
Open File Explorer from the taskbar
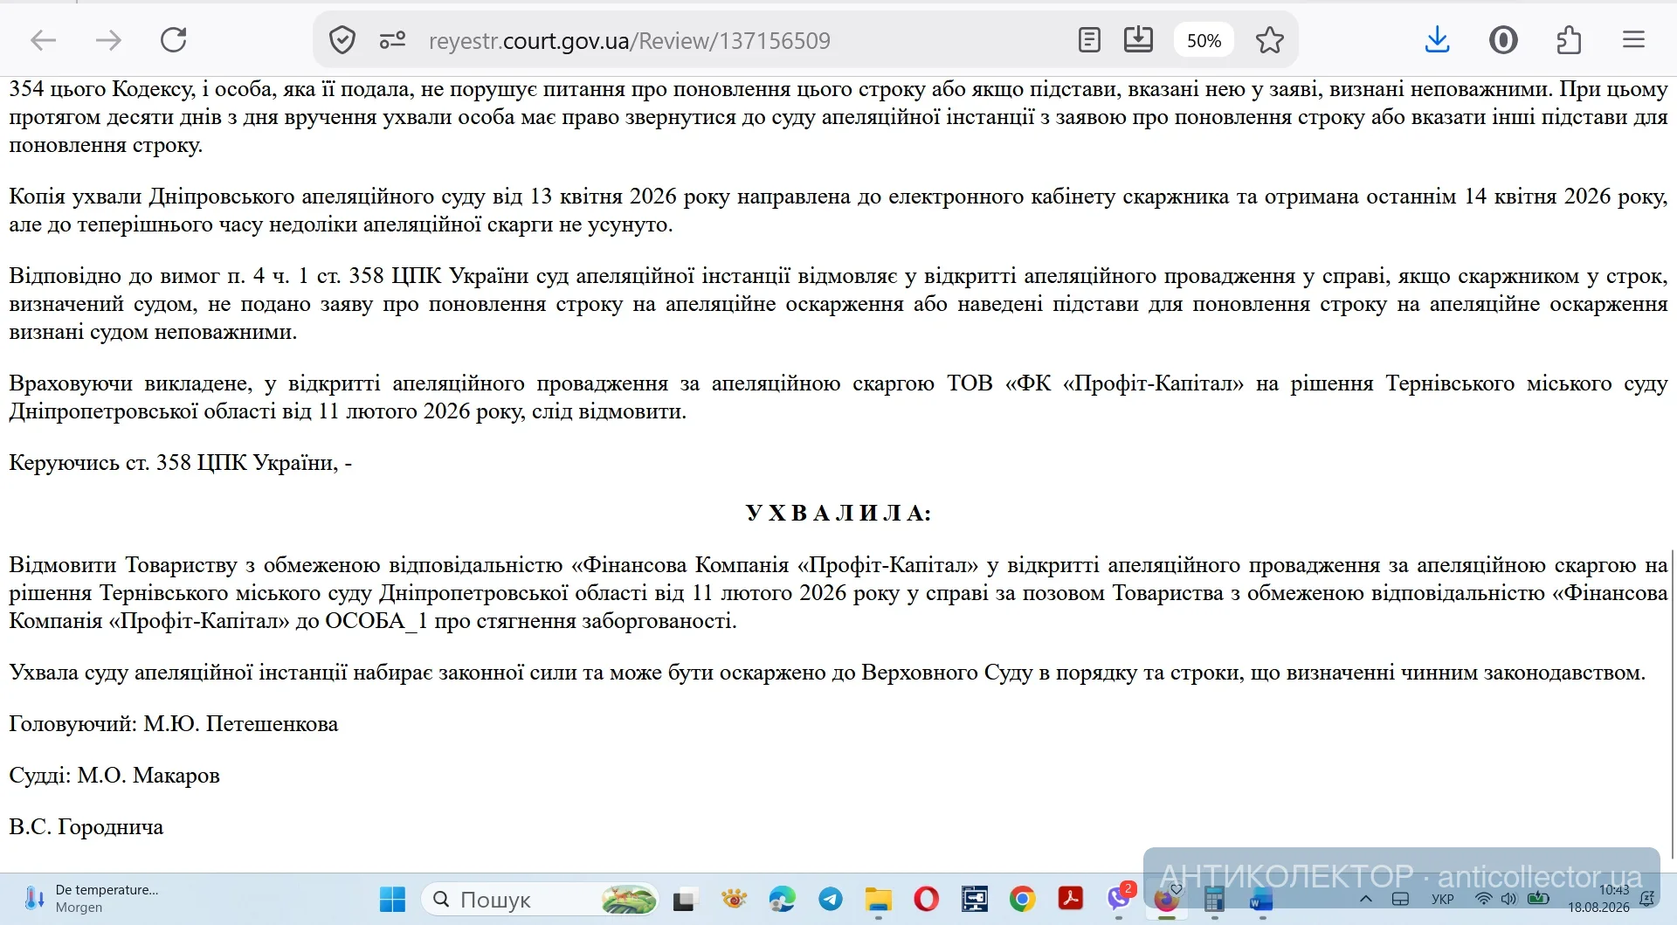tap(879, 899)
